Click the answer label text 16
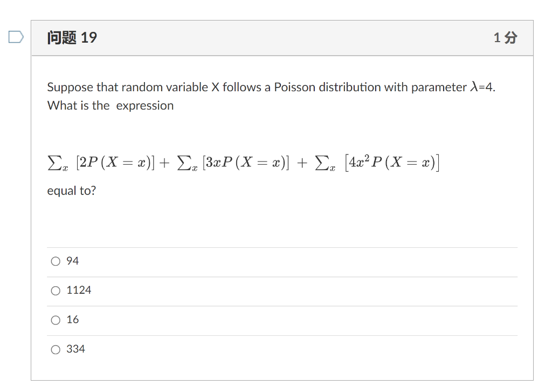 [x=73, y=320]
